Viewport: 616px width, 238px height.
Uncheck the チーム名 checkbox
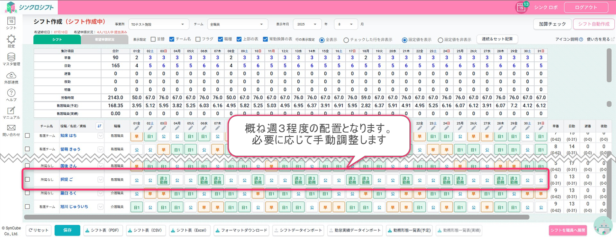[172, 39]
